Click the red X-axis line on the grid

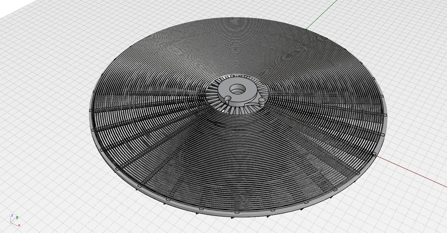[x=412, y=172]
